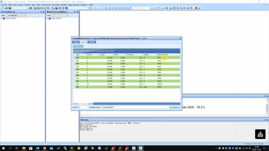This screenshot has height=151, width=269.
Task: Expand the Design WORL tree node
Action: [1, 18]
